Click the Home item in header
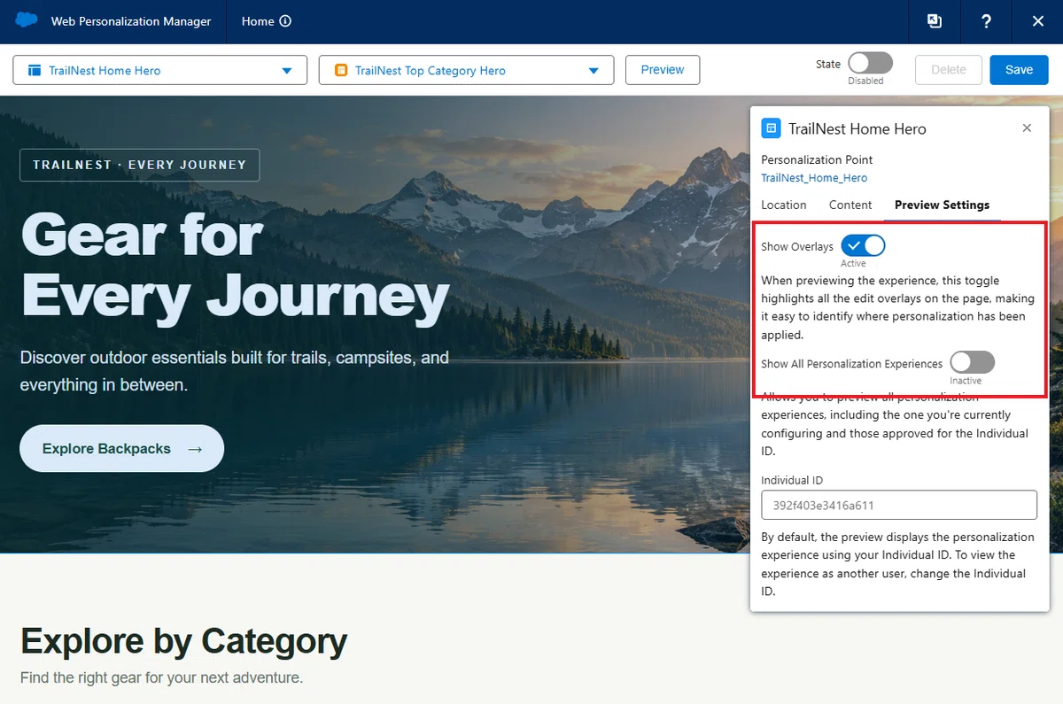 tap(258, 21)
